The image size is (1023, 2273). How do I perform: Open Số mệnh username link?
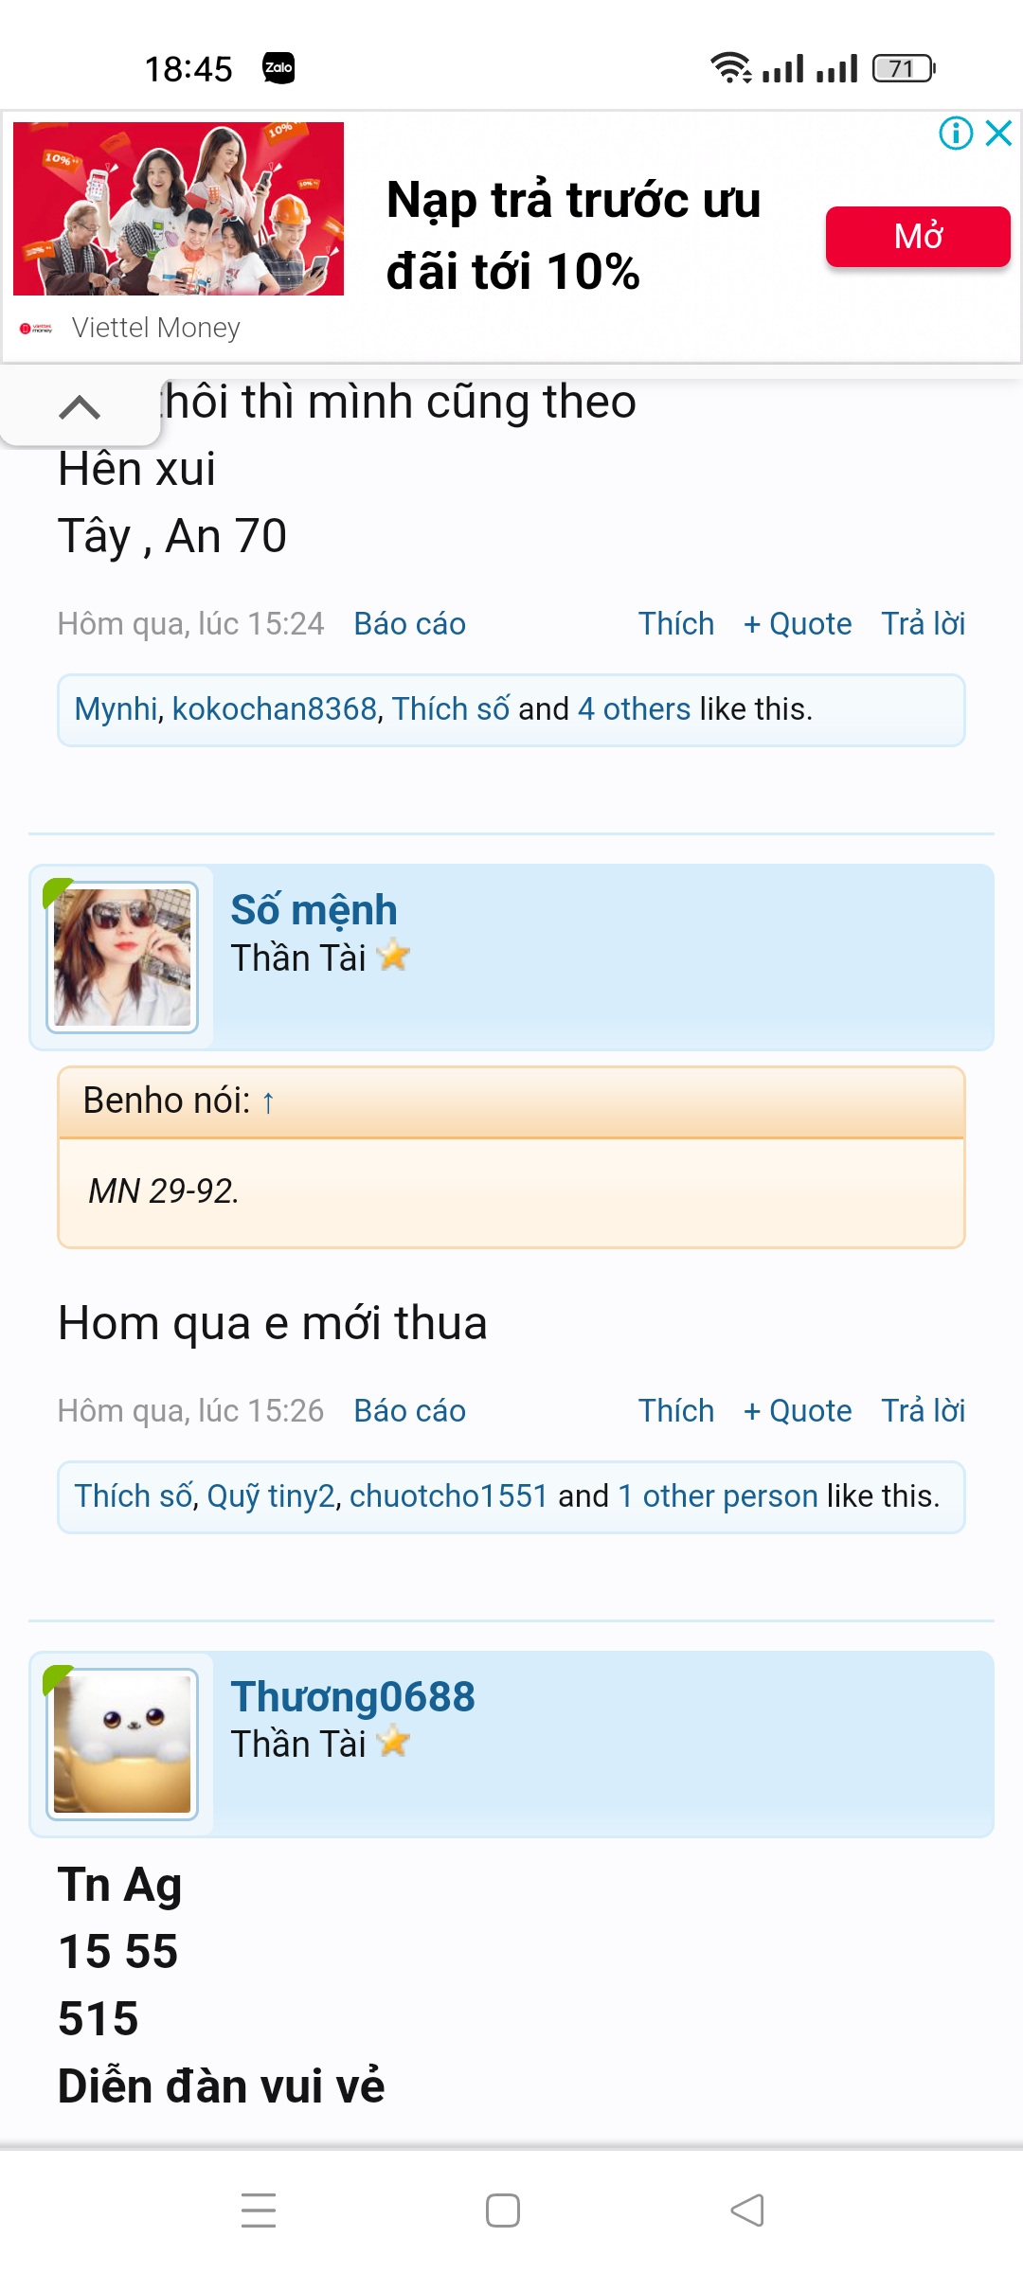pos(314,910)
